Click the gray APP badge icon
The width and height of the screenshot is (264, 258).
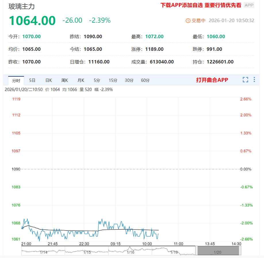tap(249, 5)
